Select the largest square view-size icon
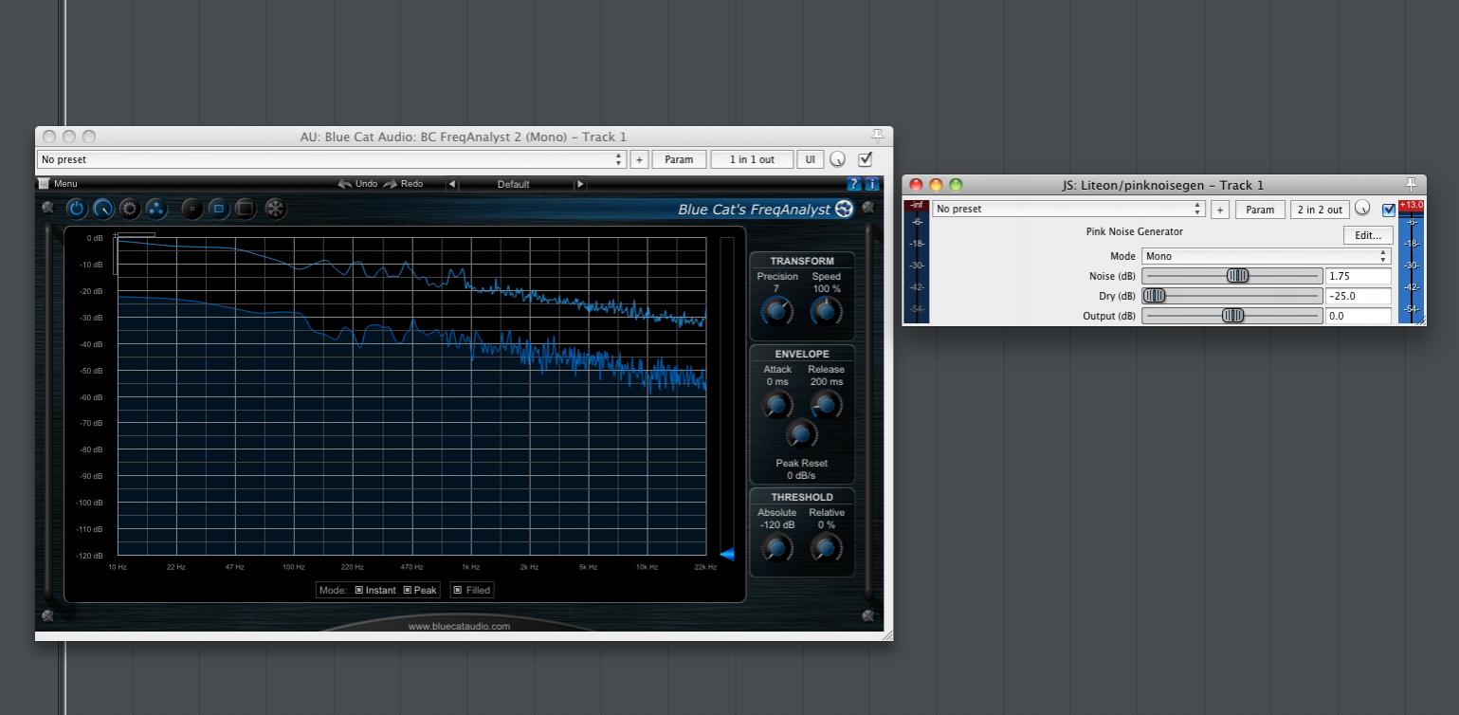The height and width of the screenshot is (715, 1459). point(245,209)
